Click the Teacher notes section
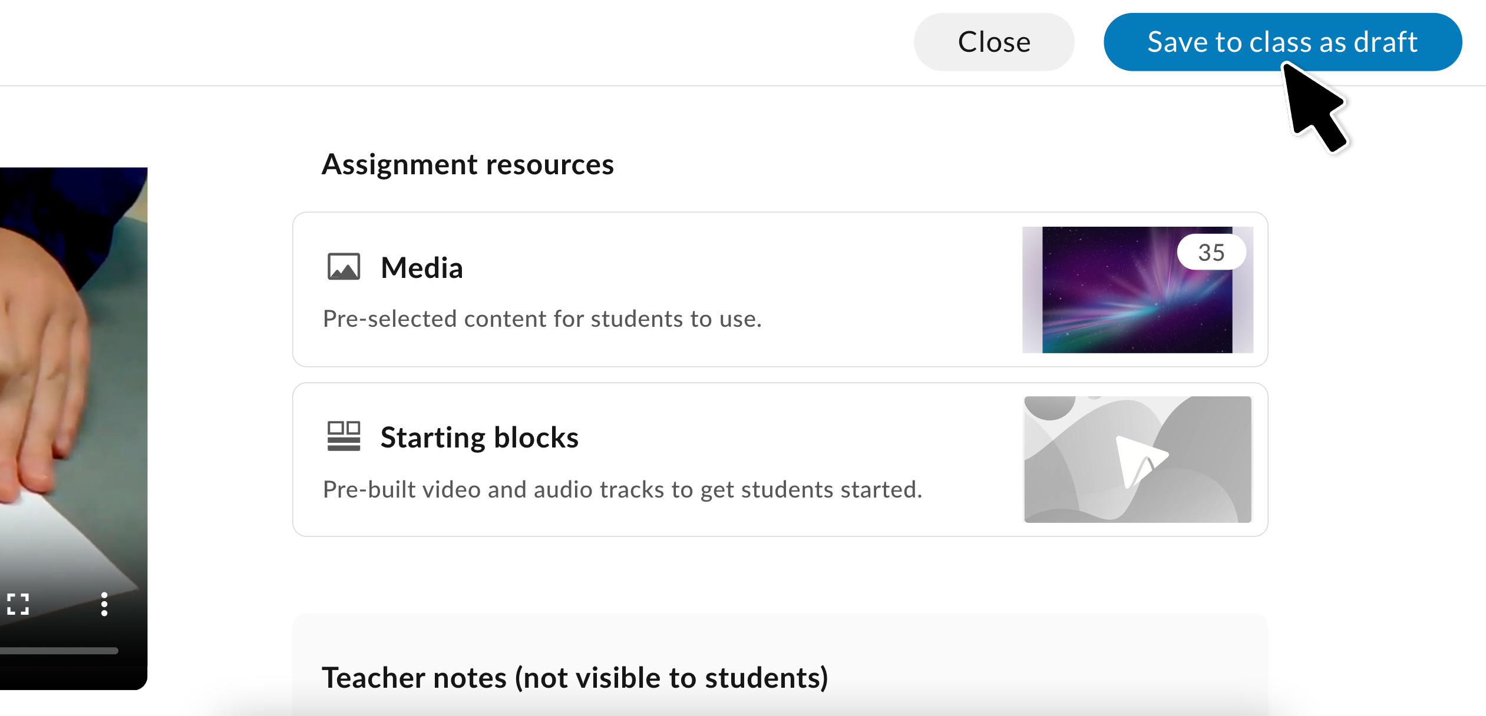Image resolution: width=1486 pixels, height=716 pixels. point(575,677)
